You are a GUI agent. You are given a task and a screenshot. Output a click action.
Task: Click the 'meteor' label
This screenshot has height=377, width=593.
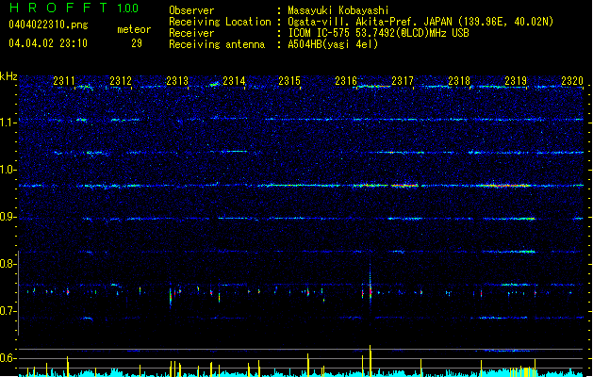pos(134,29)
